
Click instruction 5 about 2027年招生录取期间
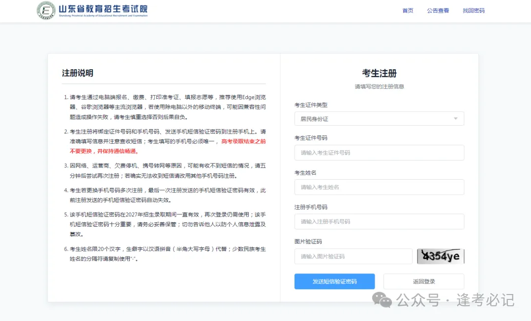coord(165,224)
